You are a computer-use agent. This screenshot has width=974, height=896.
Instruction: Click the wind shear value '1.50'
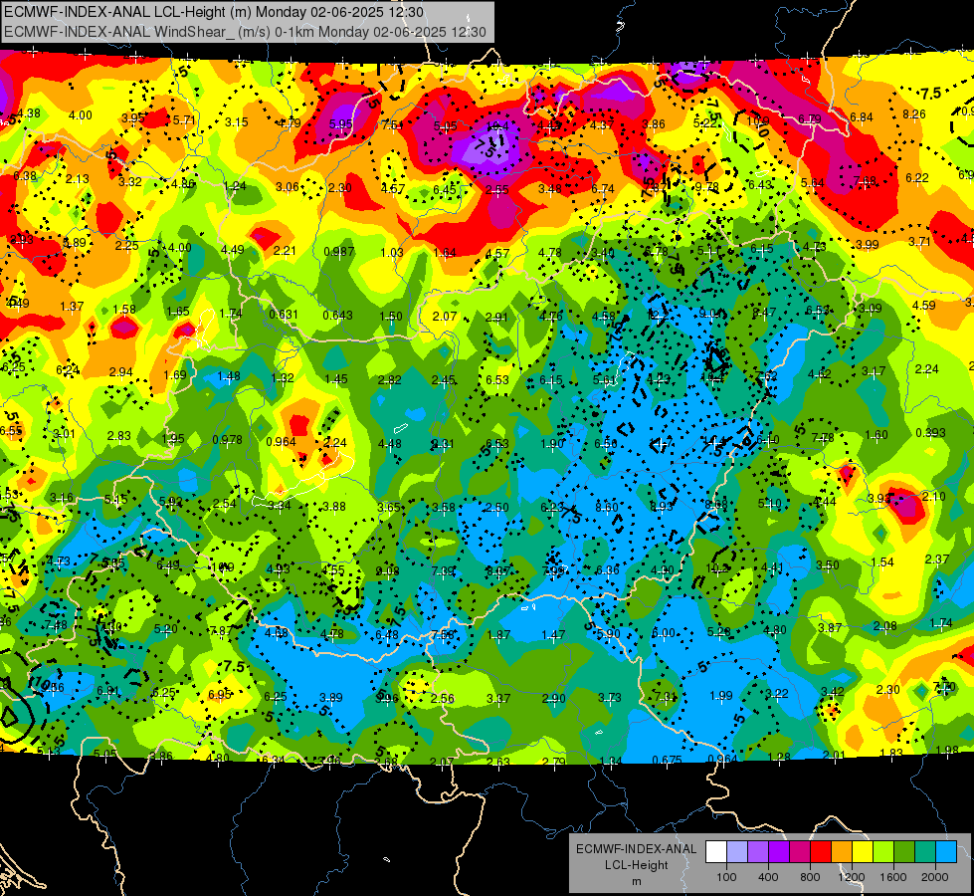391,316
